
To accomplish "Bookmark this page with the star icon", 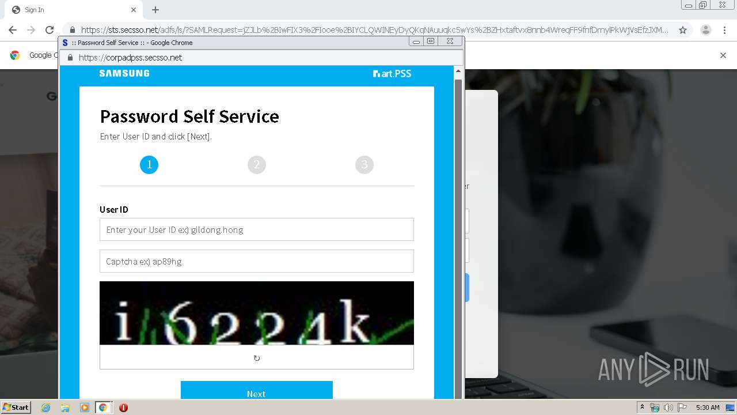I will pos(683,30).
